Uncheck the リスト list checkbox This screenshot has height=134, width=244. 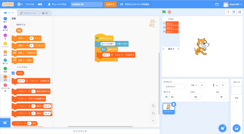(x=13, y=73)
